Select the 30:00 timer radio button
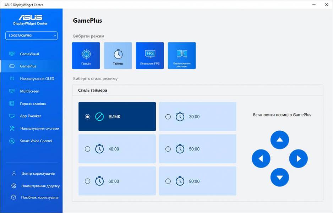This screenshot has width=333, height=213. (168, 117)
